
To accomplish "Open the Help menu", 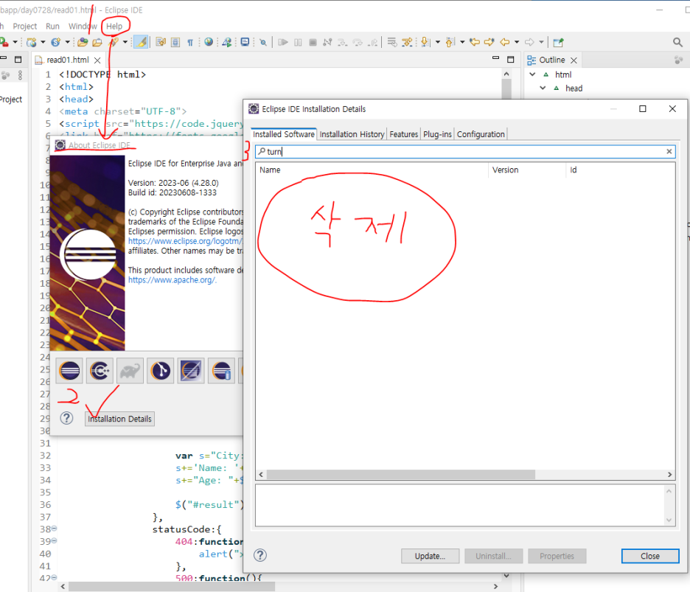I will click(x=114, y=27).
